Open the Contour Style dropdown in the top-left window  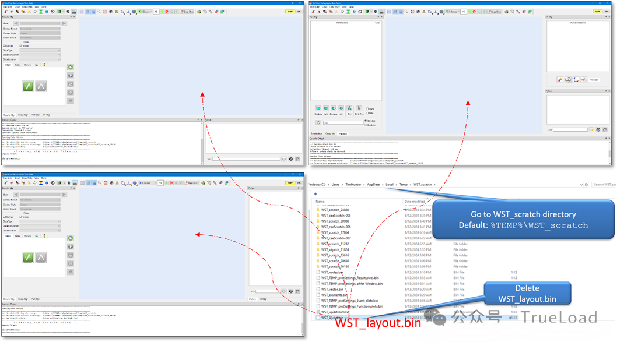pyautogui.click(x=40, y=33)
